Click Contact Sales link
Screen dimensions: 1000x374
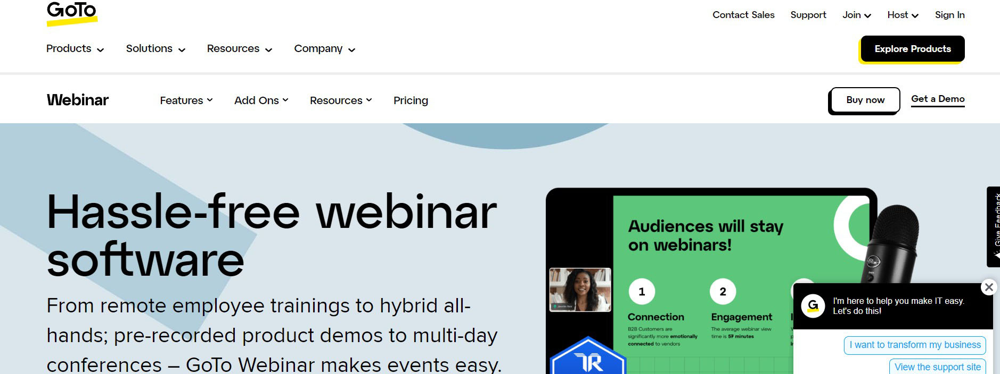pos(743,15)
